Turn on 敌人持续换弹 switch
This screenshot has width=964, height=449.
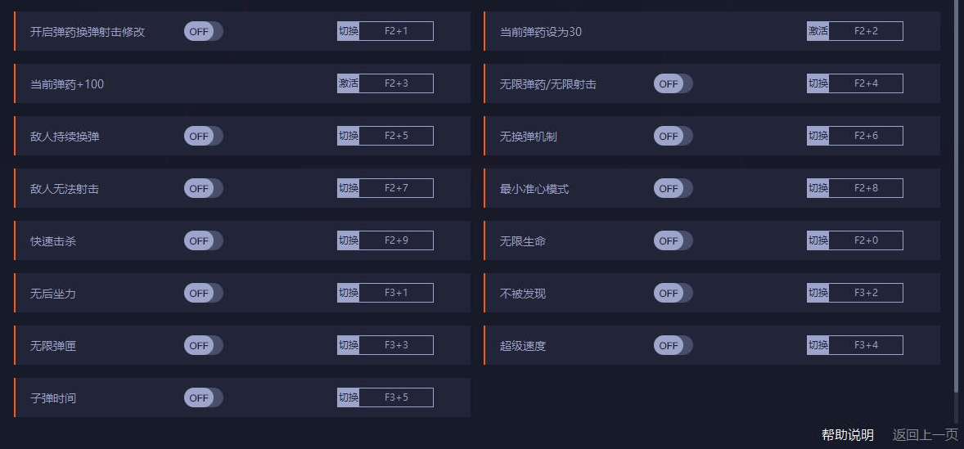tap(203, 136)
